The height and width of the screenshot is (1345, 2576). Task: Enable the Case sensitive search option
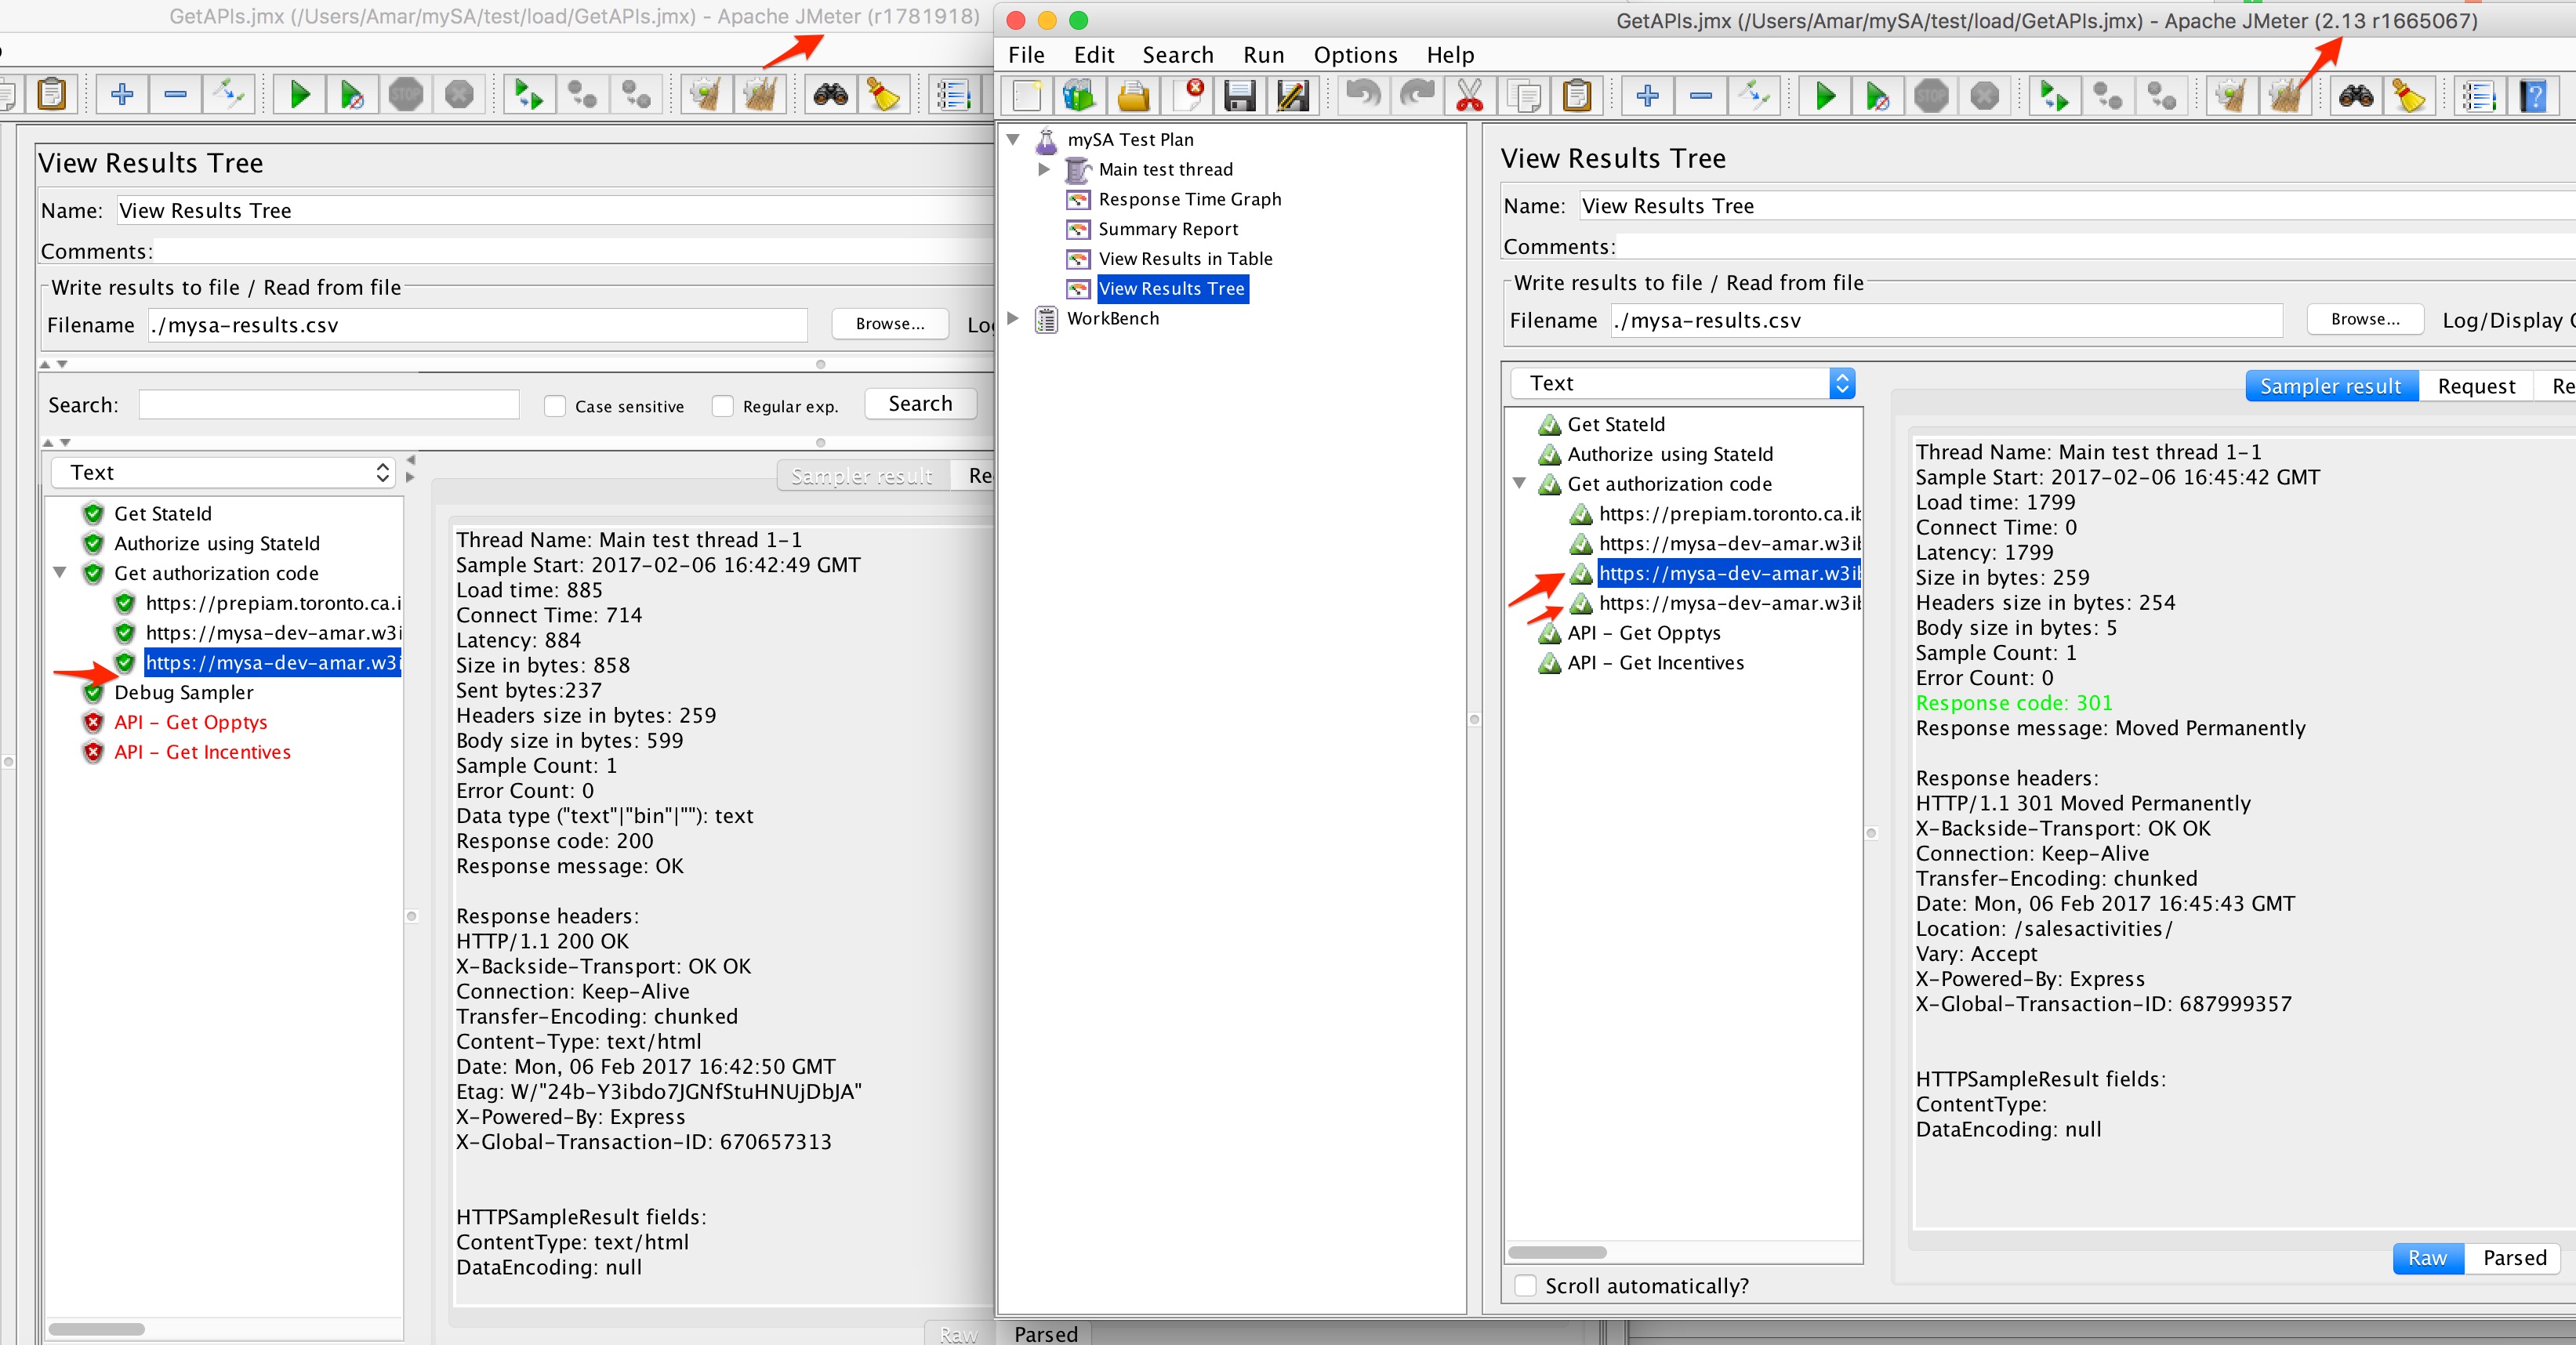[x=556, y=405]
